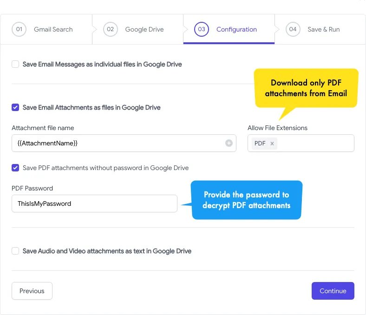The height and width of the screenshot is (315, 366).
Task: Click the Attachment file name text box
Action: point(116,143)
